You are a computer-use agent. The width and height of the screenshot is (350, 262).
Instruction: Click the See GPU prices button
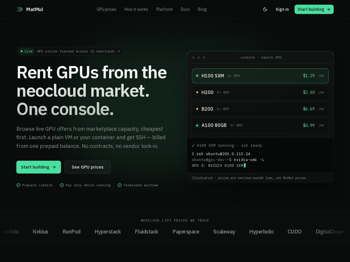click(x=87, y=167)
